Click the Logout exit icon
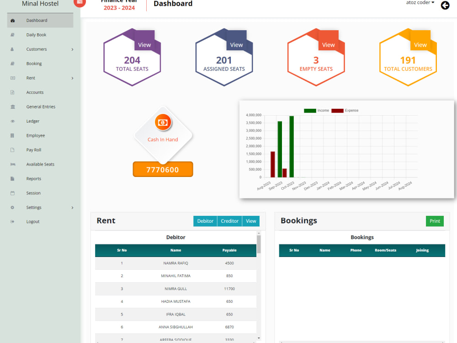The width and height of the screenshot is (457, 343). coord(12,222)
